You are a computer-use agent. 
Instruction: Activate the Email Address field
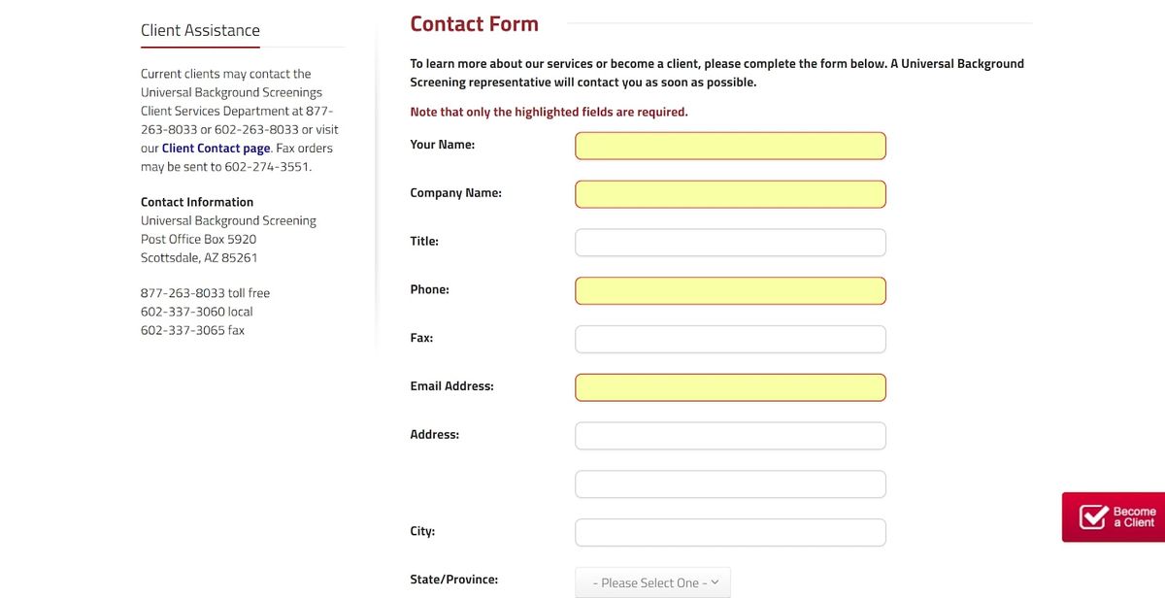(x=730, y=387)
